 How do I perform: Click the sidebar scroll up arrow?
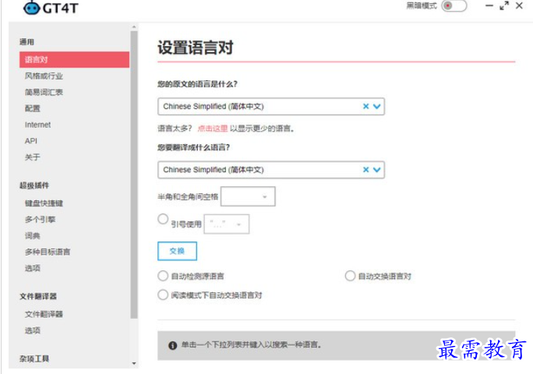(134, 26)
